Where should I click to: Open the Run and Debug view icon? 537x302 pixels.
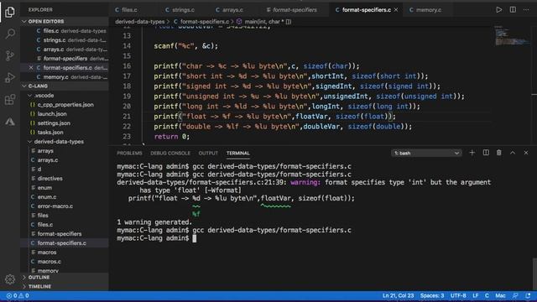click(x=10, y=77)
